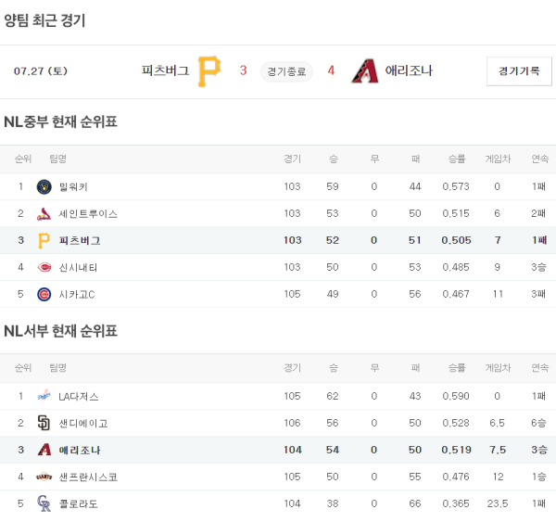Click the Chicago Cubs team logo
This screenshot has height=522, width=556.
(44, 294)
